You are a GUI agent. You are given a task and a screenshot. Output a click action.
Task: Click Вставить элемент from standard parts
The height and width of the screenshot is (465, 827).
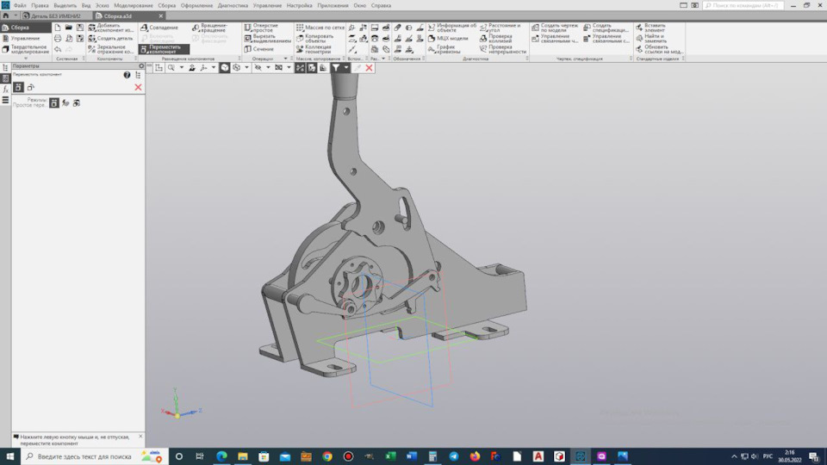point(650,28)
